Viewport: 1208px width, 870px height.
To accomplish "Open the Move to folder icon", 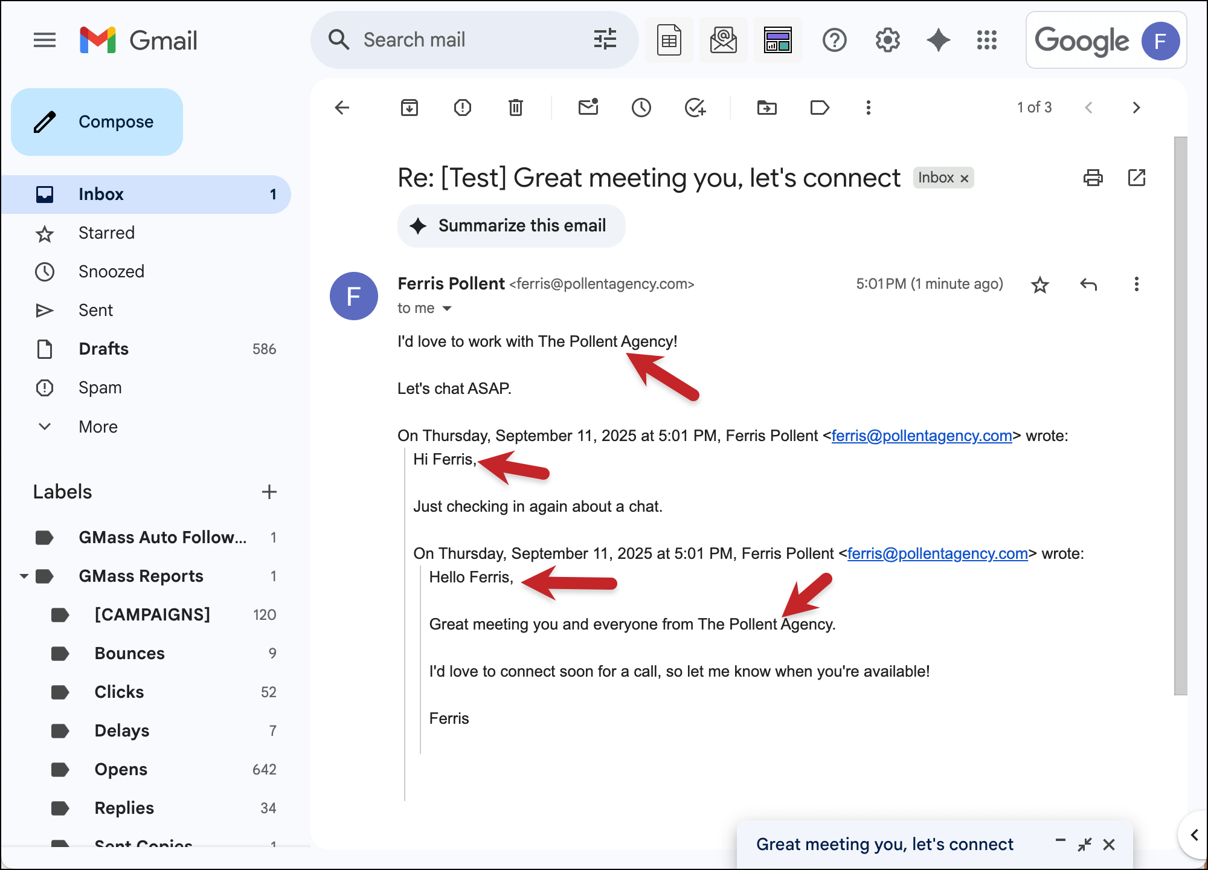I will 766,108.
